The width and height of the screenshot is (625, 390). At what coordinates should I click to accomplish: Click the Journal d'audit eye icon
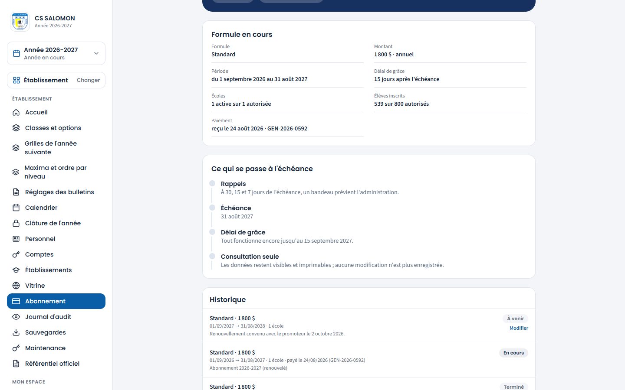click(x=16, y=317)
